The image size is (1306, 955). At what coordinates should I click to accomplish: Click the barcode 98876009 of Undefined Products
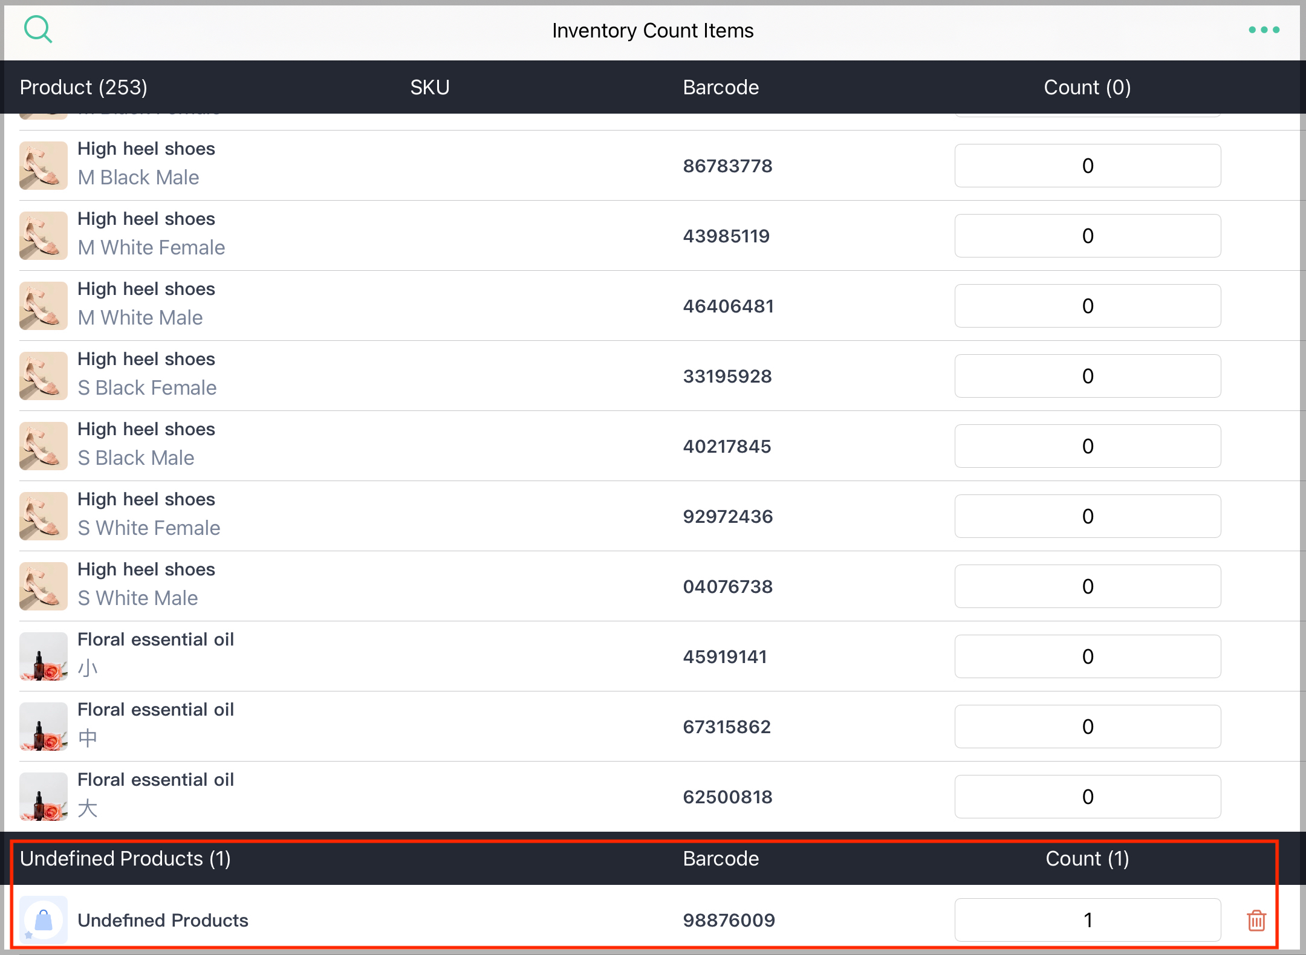point(729,920)
